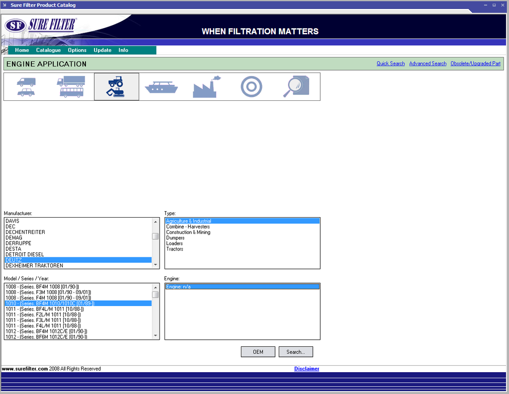Select the trucks and buses category icon
This screenshot has height=394, width=509.
(x=71, y=86)
